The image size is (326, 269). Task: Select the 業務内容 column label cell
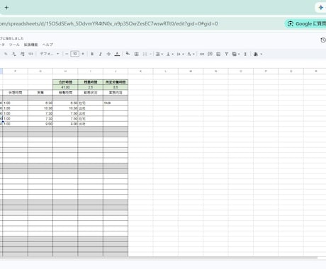(x=116, y=93)
